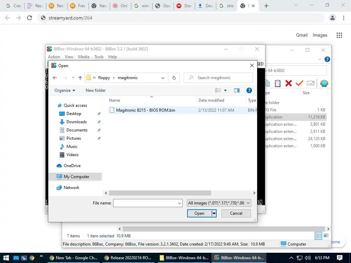Open Chrome three-dot menu
351x263 pixels.
(x=343, y=18)
